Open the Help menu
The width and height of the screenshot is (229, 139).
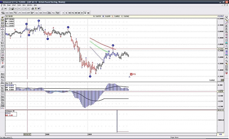pos(35,5)
